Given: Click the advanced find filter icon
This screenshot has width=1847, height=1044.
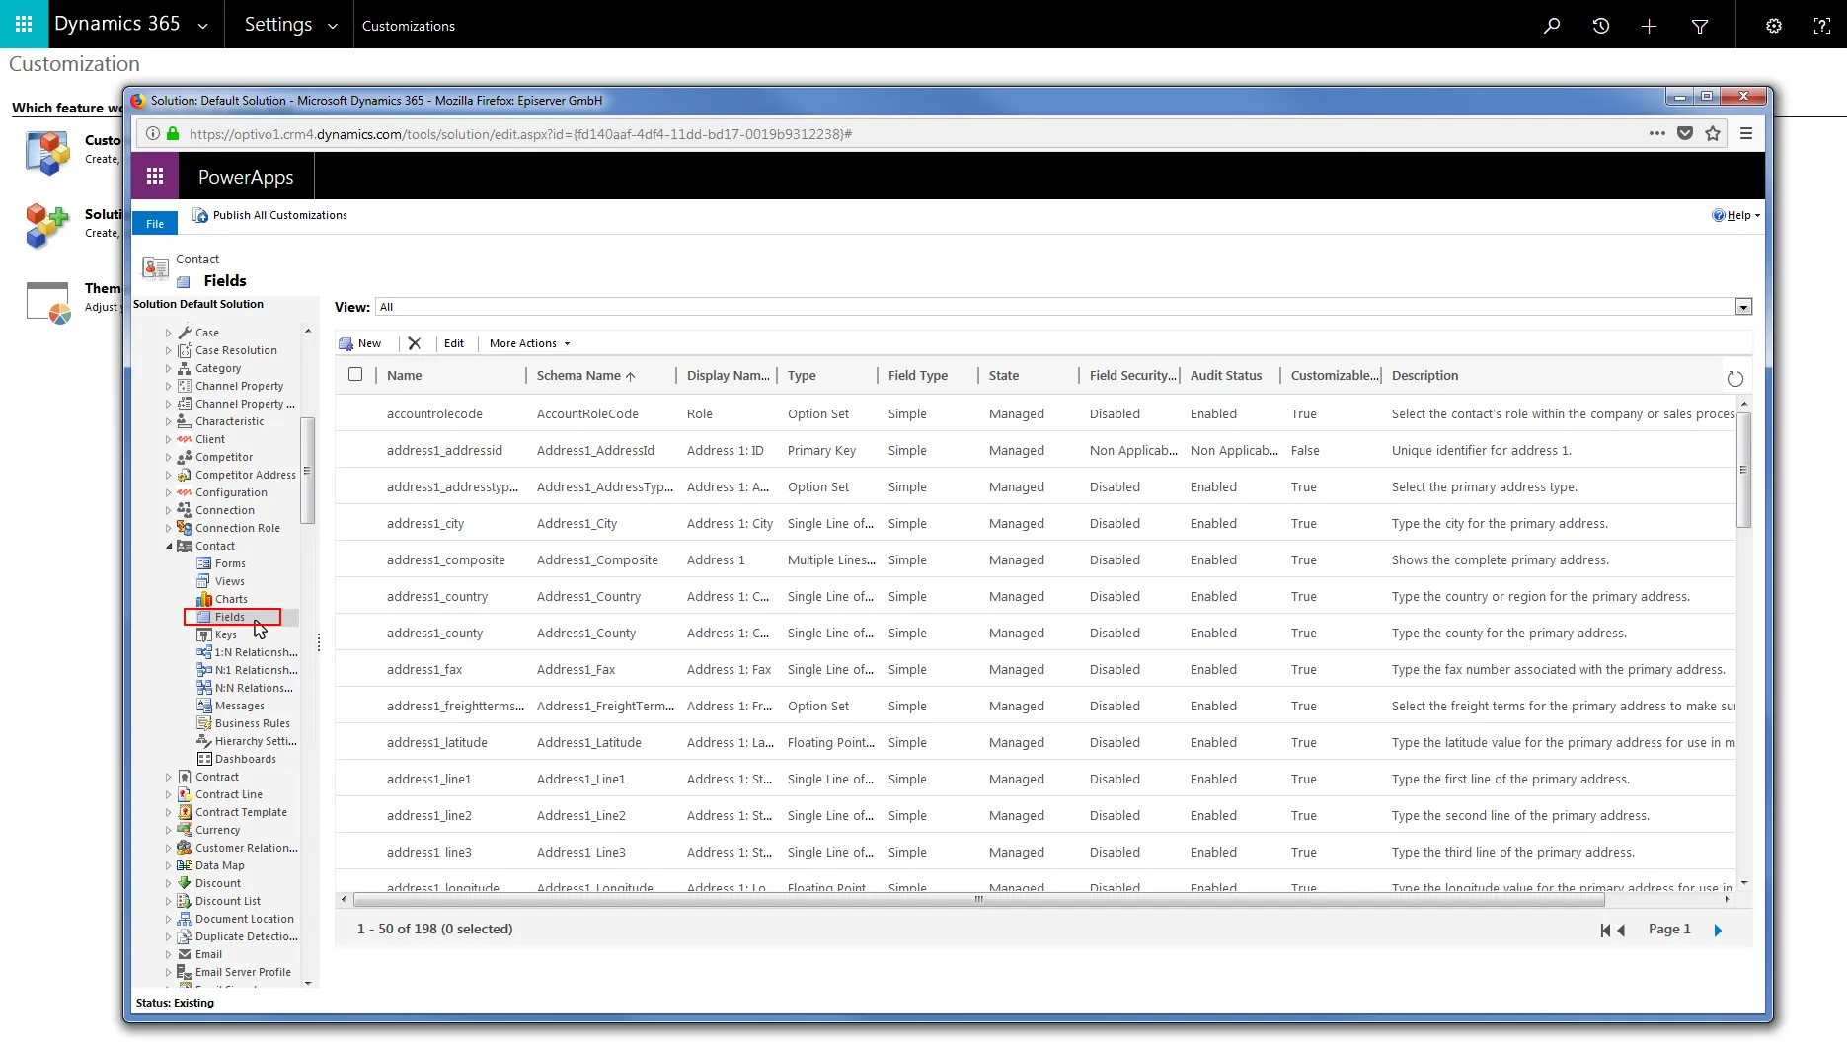Looking at the screenshot, I should coord(1700,26).
